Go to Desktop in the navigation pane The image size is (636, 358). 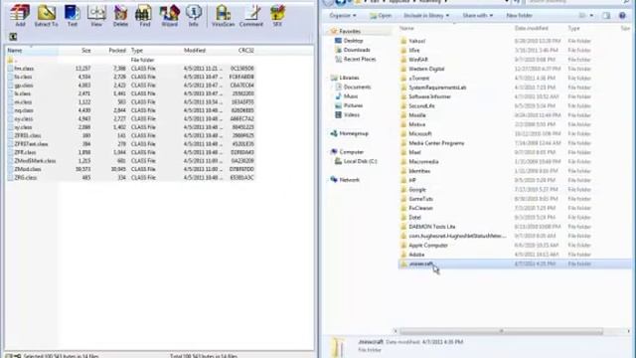point(349,41)
